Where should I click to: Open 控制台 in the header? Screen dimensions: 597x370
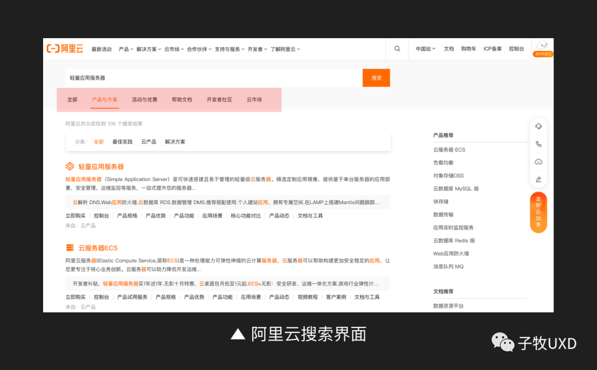pyautogui.click(x=516, y=49)
